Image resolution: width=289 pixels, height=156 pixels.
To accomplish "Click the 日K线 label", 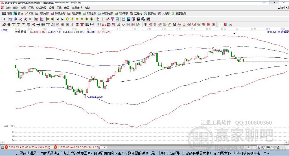I will [4, 30].
